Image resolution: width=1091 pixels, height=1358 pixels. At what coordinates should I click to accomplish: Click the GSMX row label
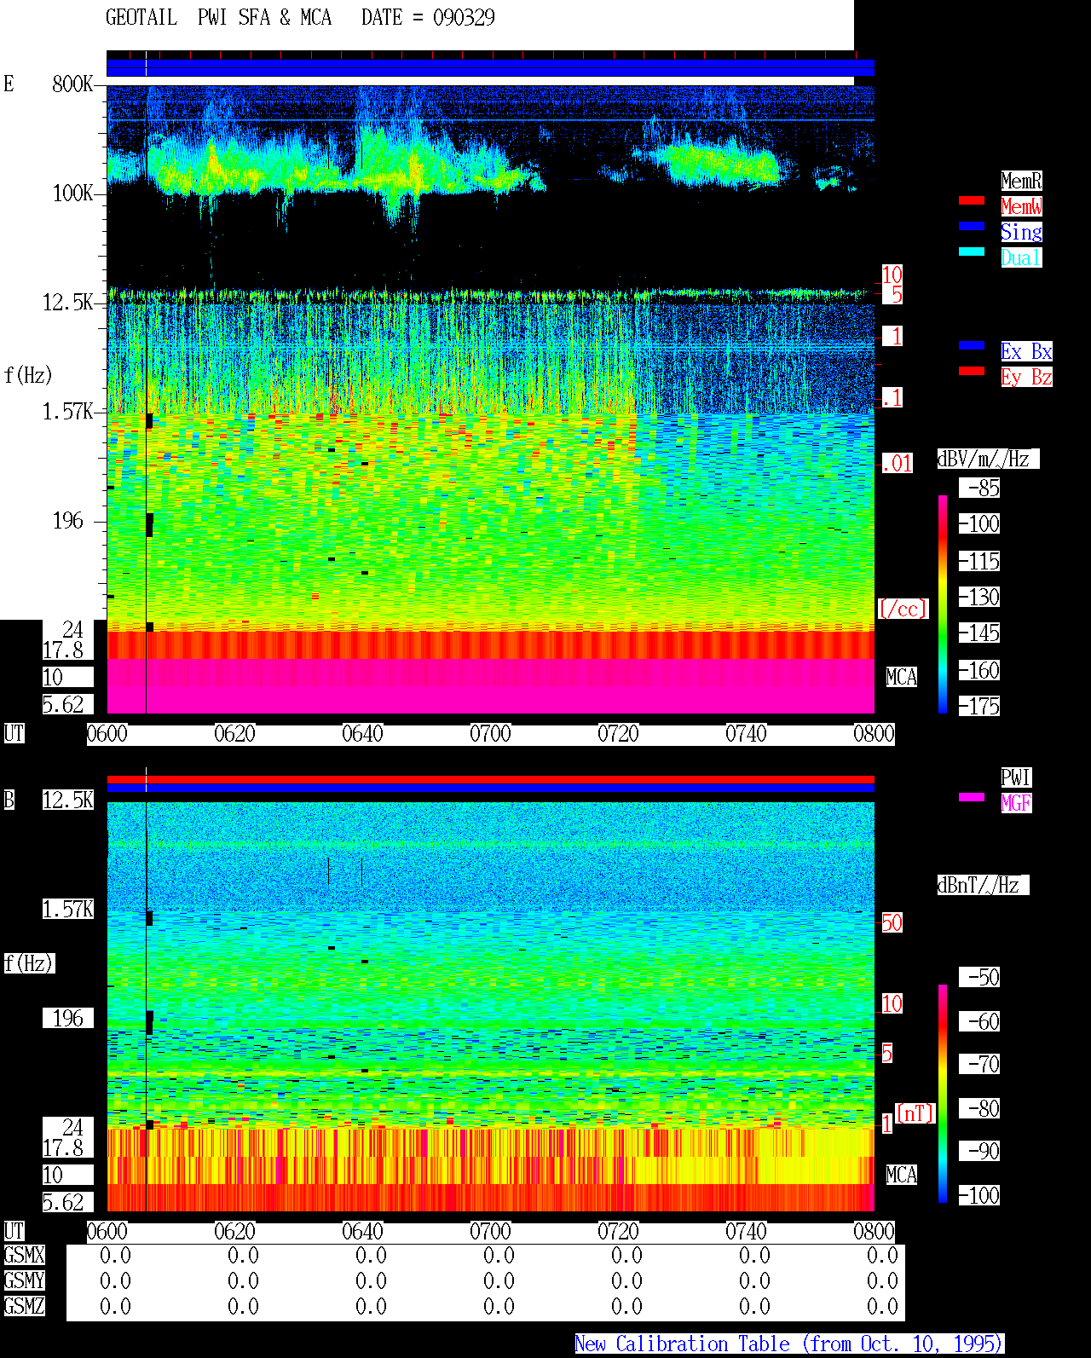click(x=24, y=1255)
